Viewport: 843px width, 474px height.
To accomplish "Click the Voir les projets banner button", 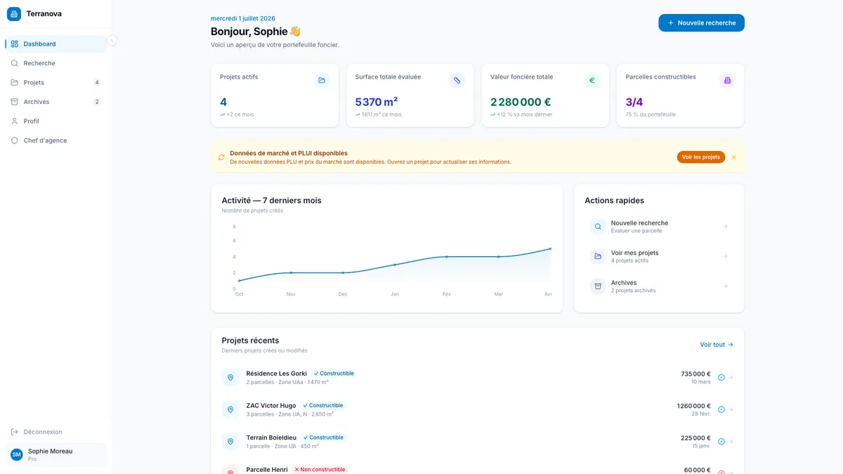I will point(701,157).
